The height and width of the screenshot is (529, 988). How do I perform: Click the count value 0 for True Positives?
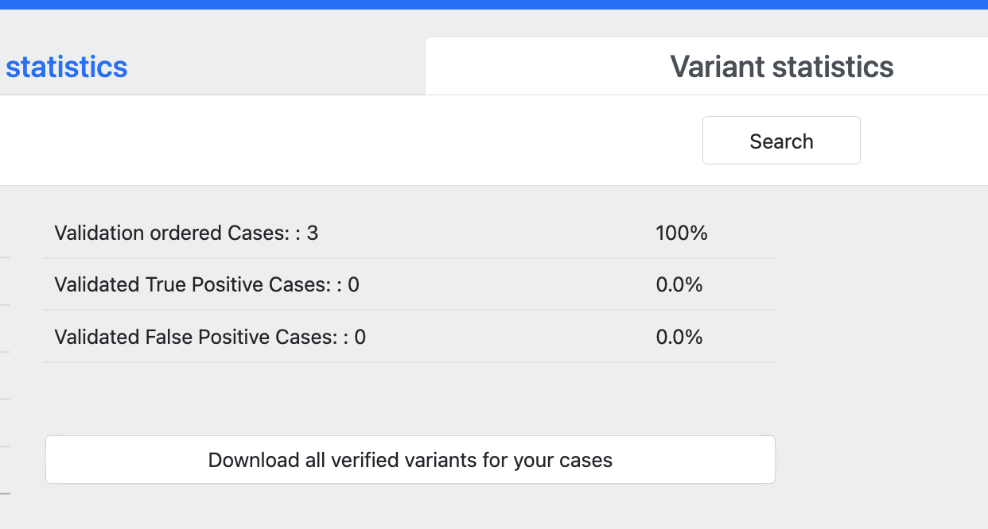coord(355,284)
